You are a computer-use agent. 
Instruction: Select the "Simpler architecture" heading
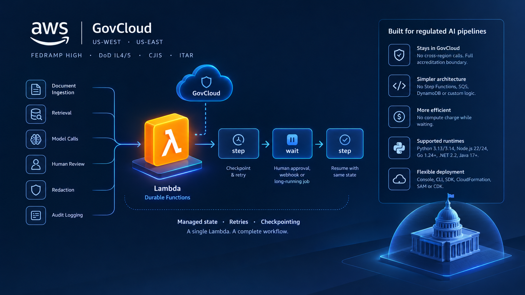[x=441, y=79]
